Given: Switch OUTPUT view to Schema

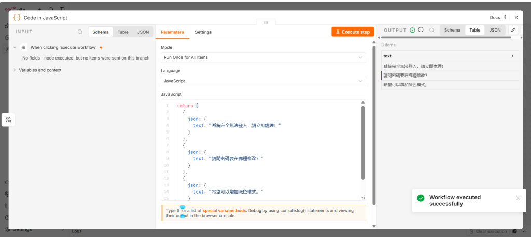Looking at the screenshot, I should click(452, 30).
